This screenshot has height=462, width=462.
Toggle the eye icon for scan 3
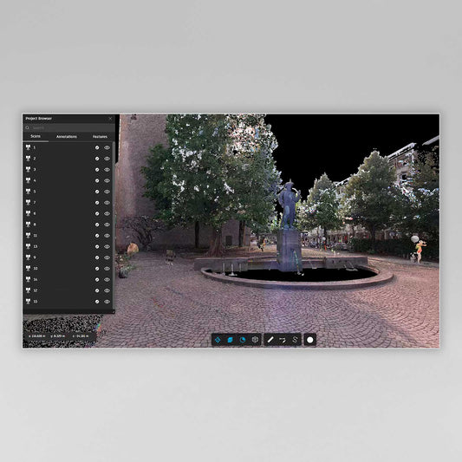tap(107, 169)
